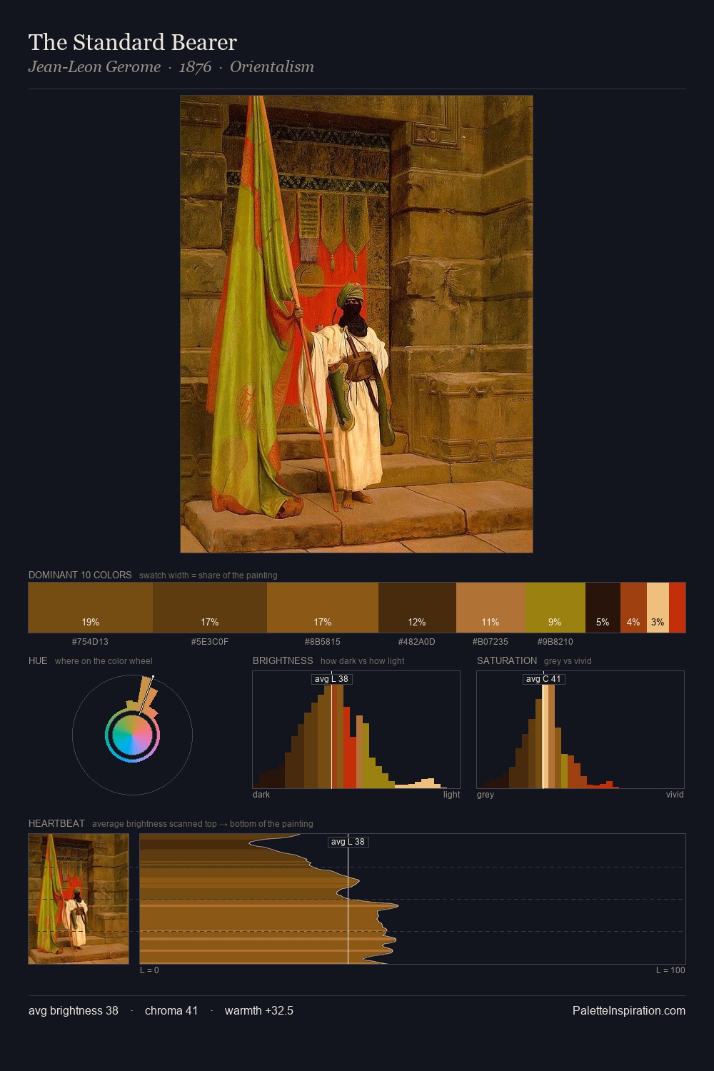Click the hue color wheel center
Screen dimensions: 714x1071
(132, 735)
